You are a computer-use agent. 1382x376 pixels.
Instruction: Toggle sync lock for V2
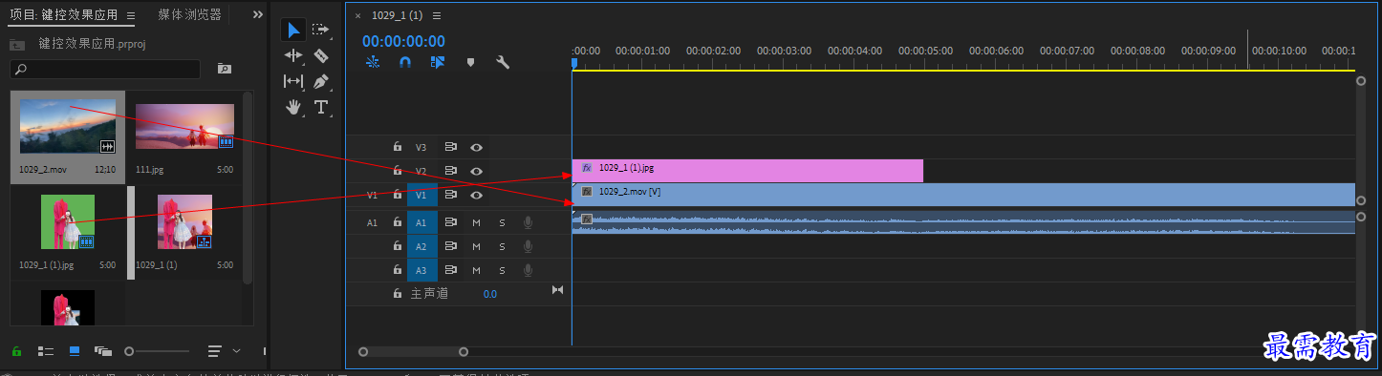450,171
